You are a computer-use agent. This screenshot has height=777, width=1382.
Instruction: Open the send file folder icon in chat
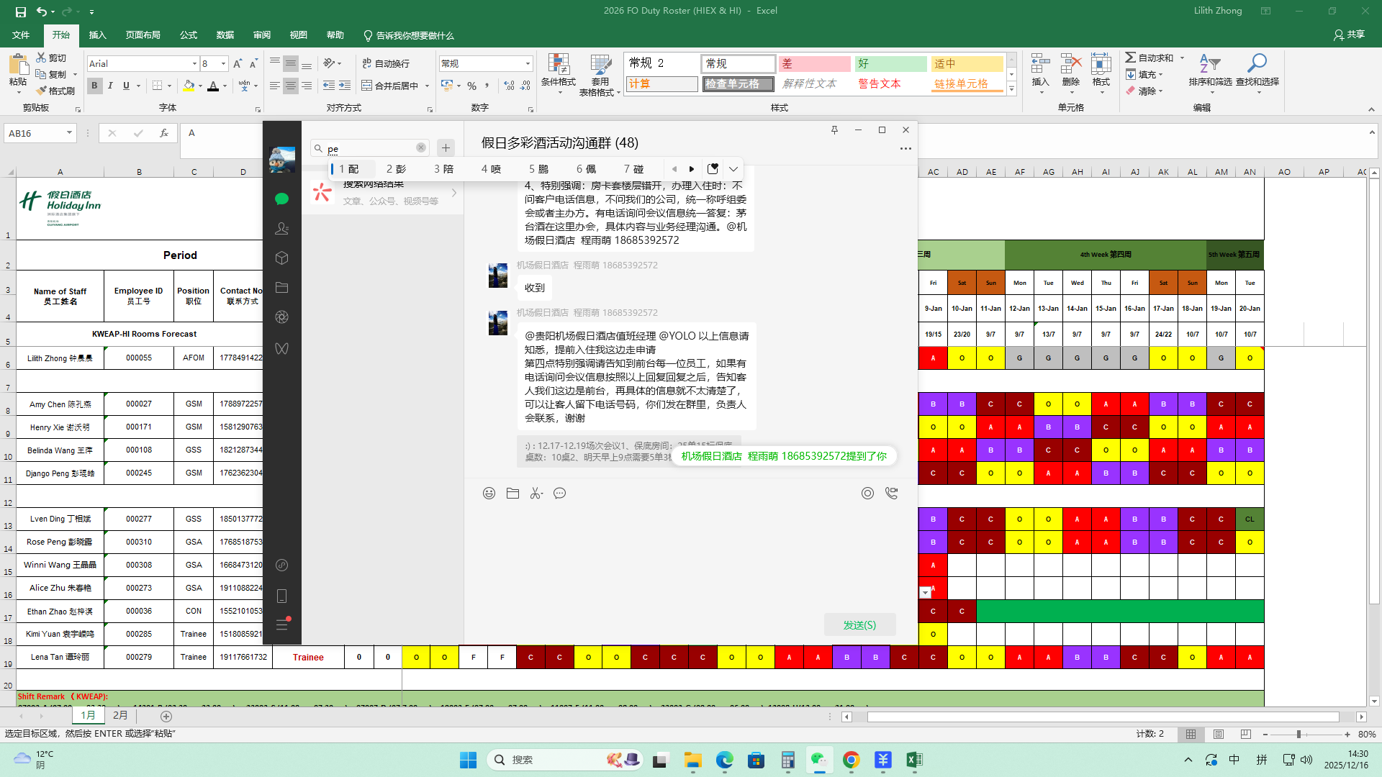(x=512, y=494)
